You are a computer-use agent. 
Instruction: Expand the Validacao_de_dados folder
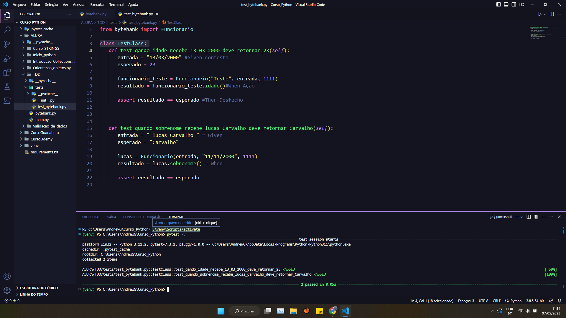23,126
